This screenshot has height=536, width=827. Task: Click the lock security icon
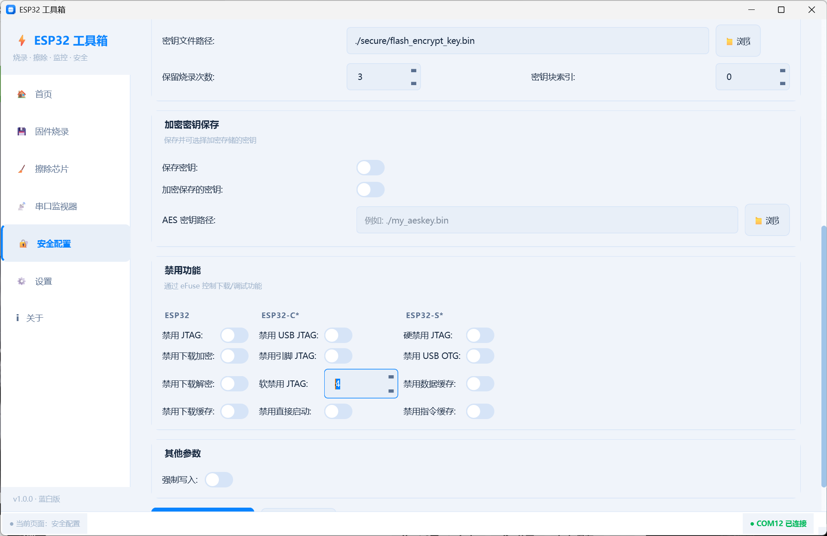(23, 244)
